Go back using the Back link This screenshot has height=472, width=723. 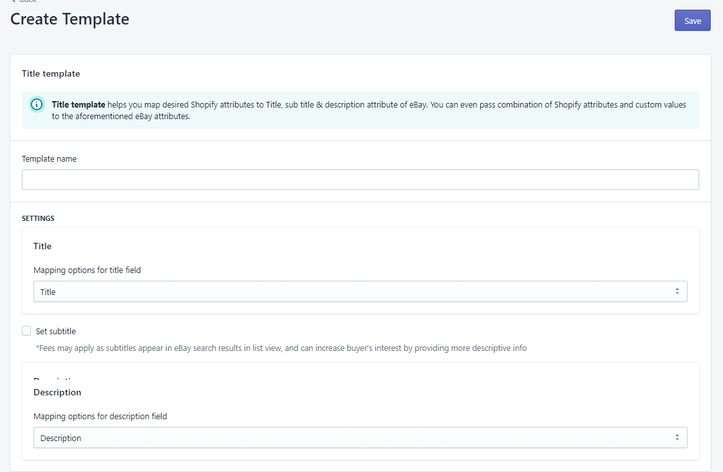tap(28, 1)
